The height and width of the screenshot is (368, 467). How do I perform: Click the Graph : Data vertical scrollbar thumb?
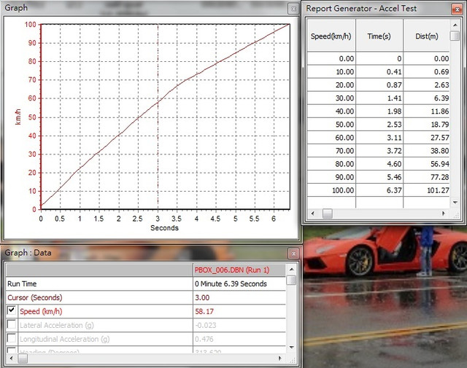[292, 281]
